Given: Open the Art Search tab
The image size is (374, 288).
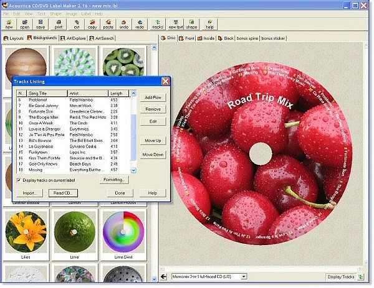Looking at the screenshot, I should tap(102, 38).
